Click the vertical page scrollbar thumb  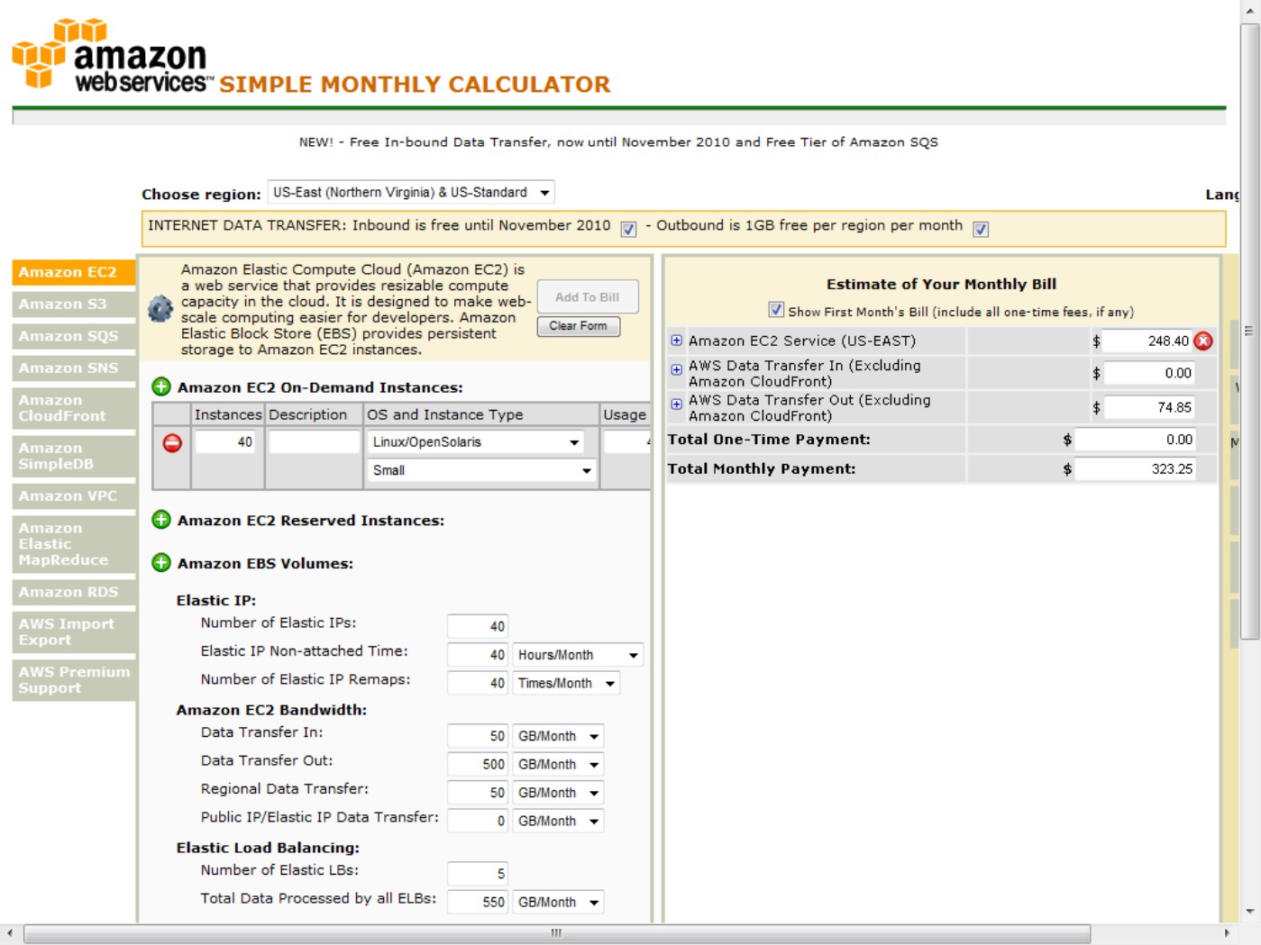click(1249, 331)
